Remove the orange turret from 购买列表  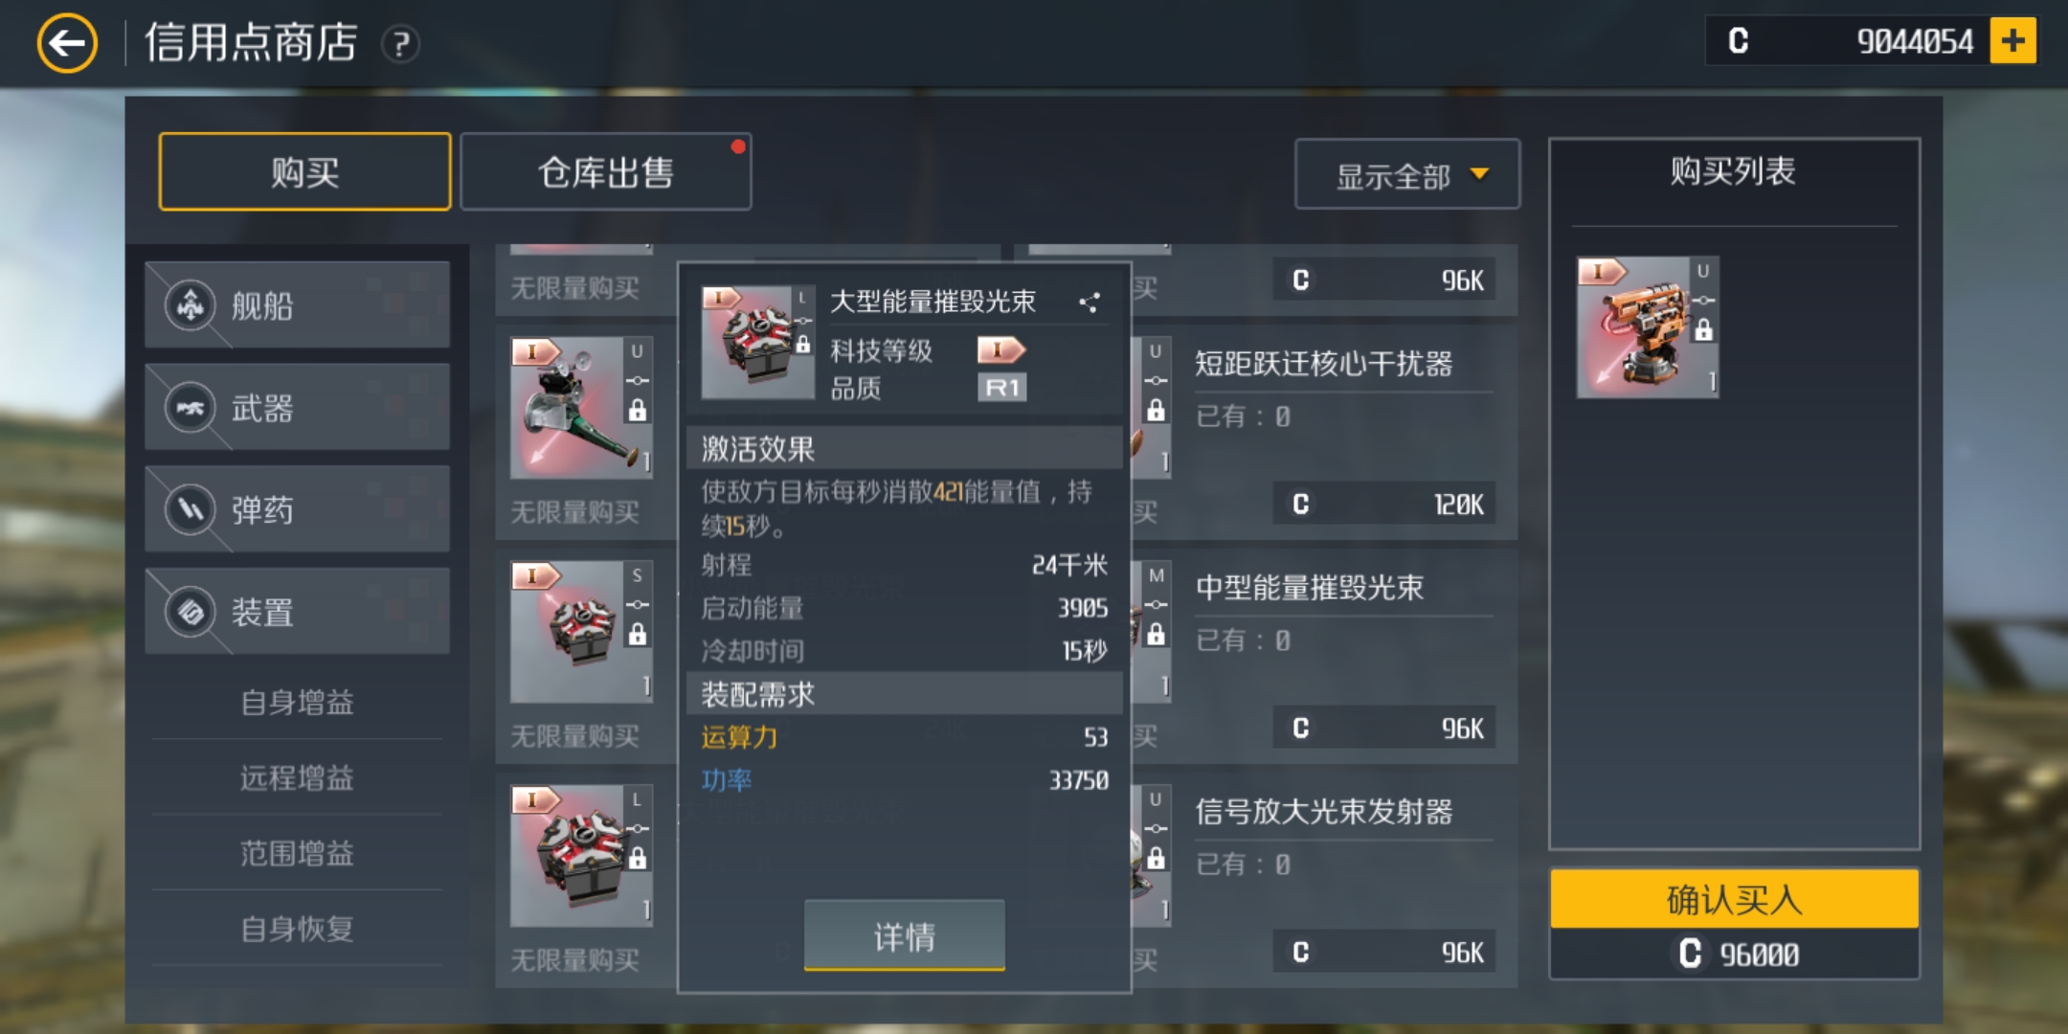click(x=1648, y=327)
